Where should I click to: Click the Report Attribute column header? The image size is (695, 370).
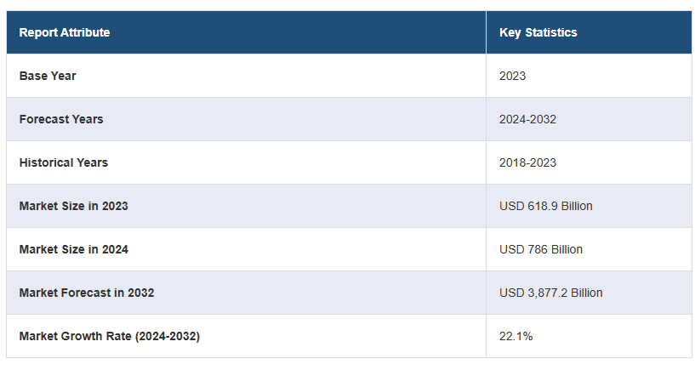coord(65,32)
